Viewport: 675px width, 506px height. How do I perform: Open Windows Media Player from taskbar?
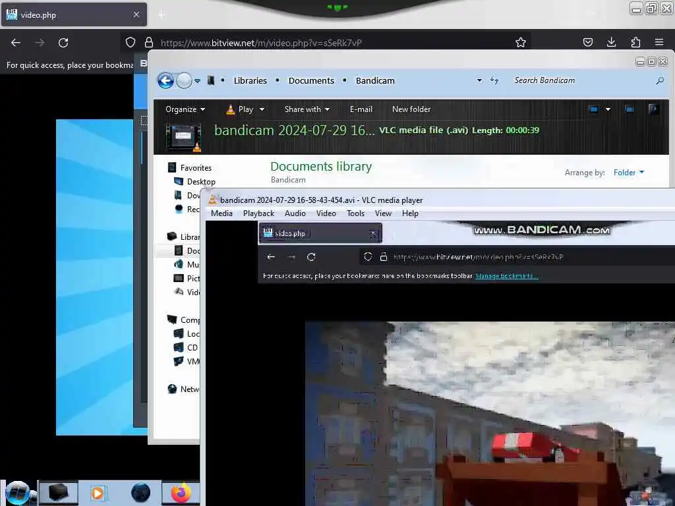pyautogui.click(x=98, y=493)
